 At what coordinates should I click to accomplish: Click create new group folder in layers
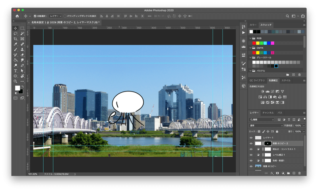(x=289, y=173)
